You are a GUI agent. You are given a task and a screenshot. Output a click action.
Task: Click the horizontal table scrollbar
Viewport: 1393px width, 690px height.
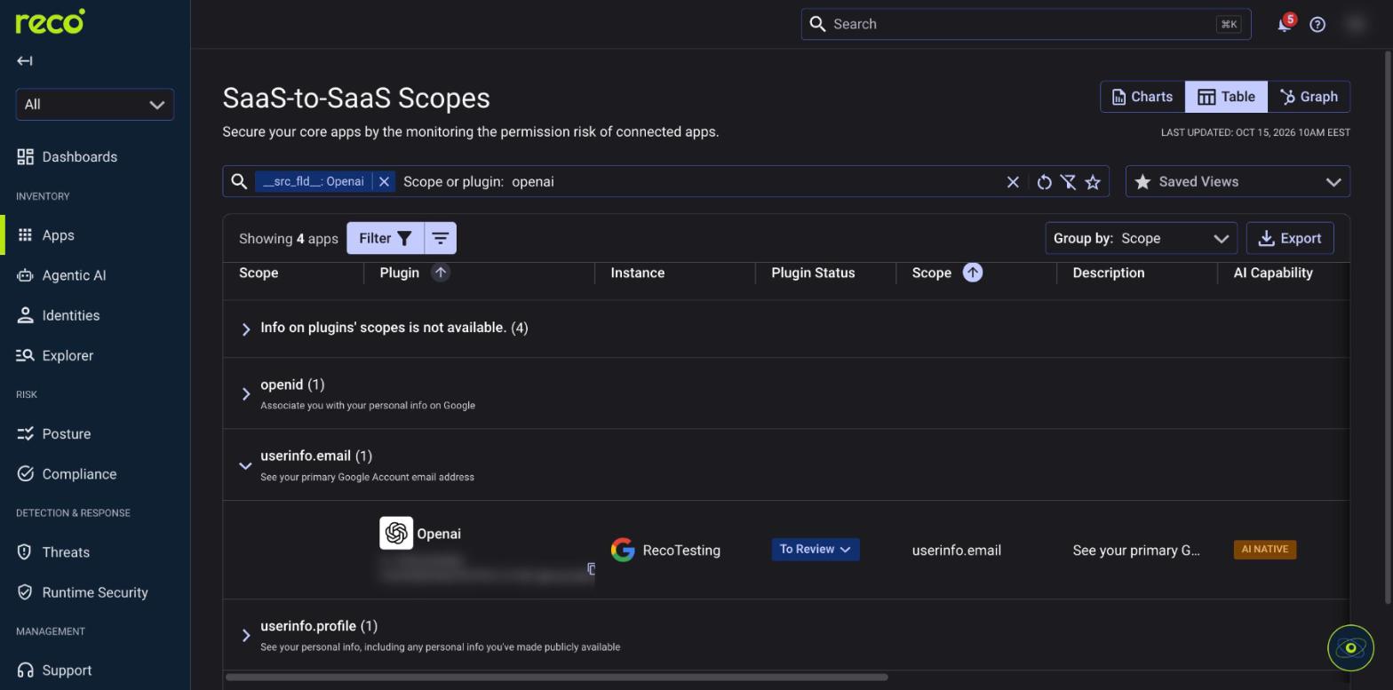pos(557,678)
